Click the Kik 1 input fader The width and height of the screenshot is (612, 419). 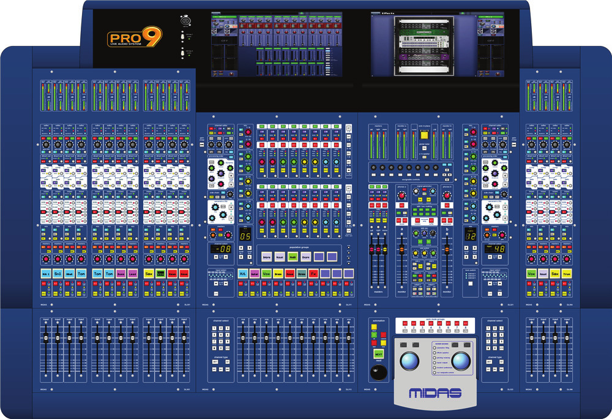46,338
